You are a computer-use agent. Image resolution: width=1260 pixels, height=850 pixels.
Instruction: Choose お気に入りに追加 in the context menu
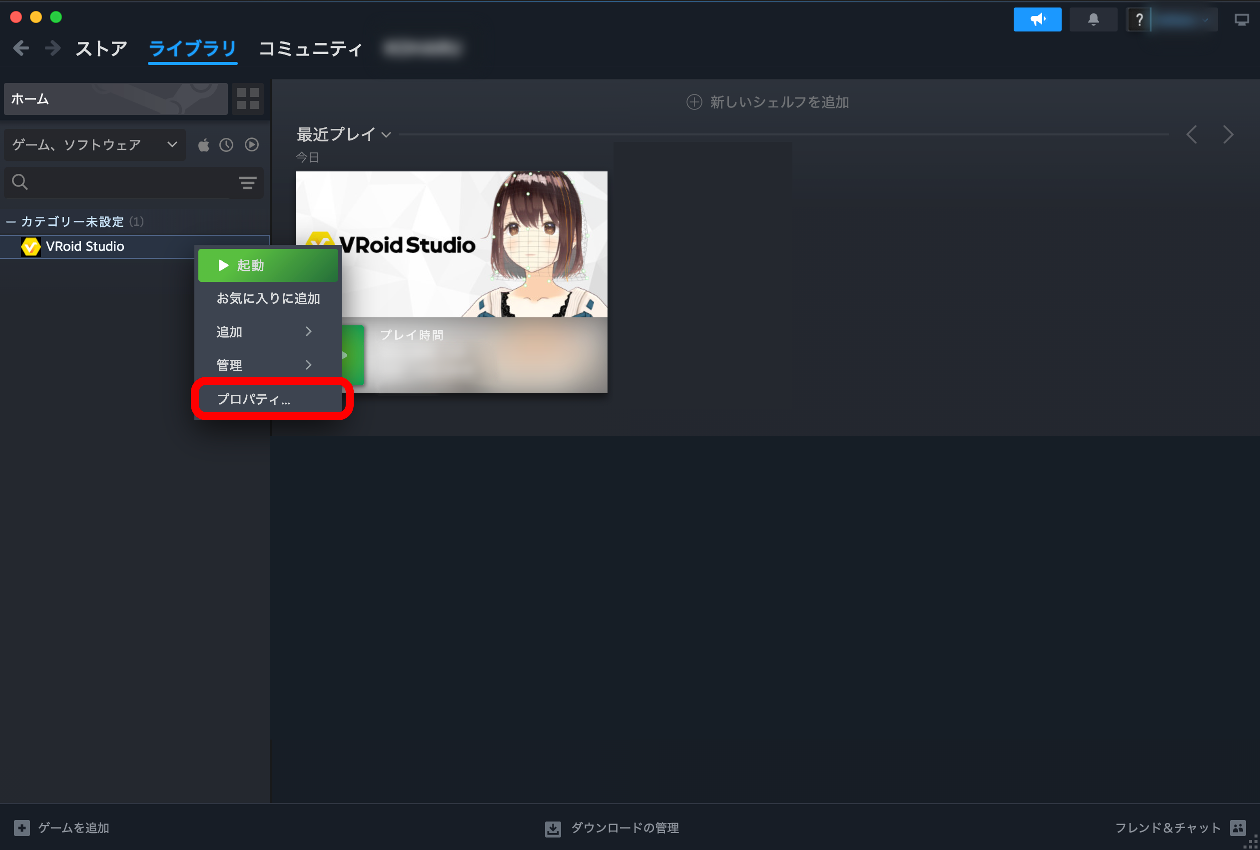(268, 299)
